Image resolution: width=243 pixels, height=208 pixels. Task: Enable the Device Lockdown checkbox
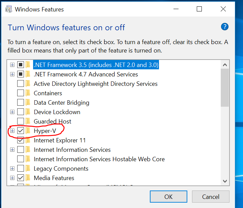click(x=21, y=112)
